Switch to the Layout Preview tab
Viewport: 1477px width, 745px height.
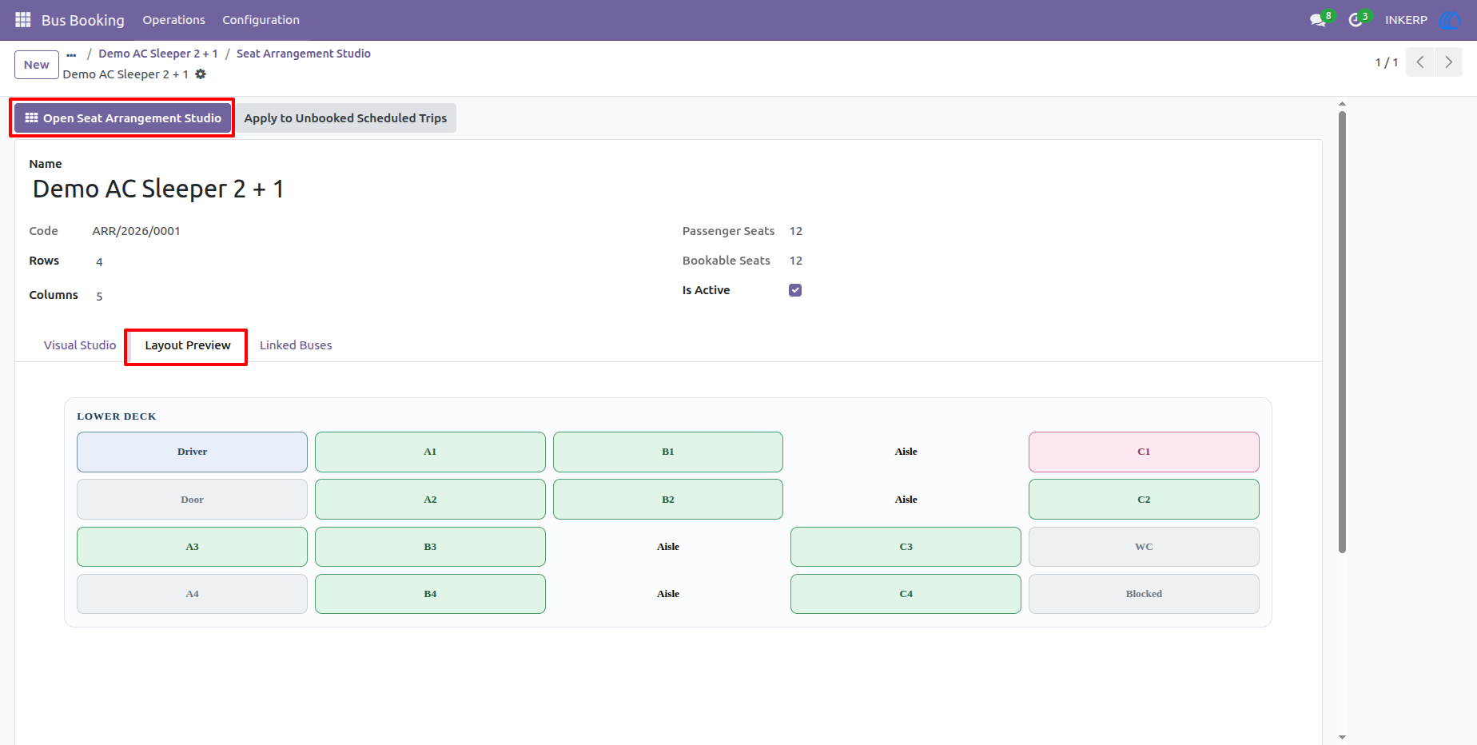click(188, 345)
